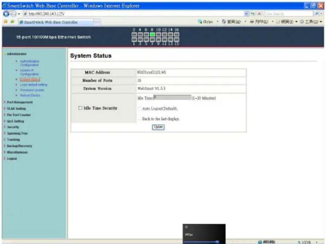
Task: Select Back to the last display radio
Action: click(139, 119)
